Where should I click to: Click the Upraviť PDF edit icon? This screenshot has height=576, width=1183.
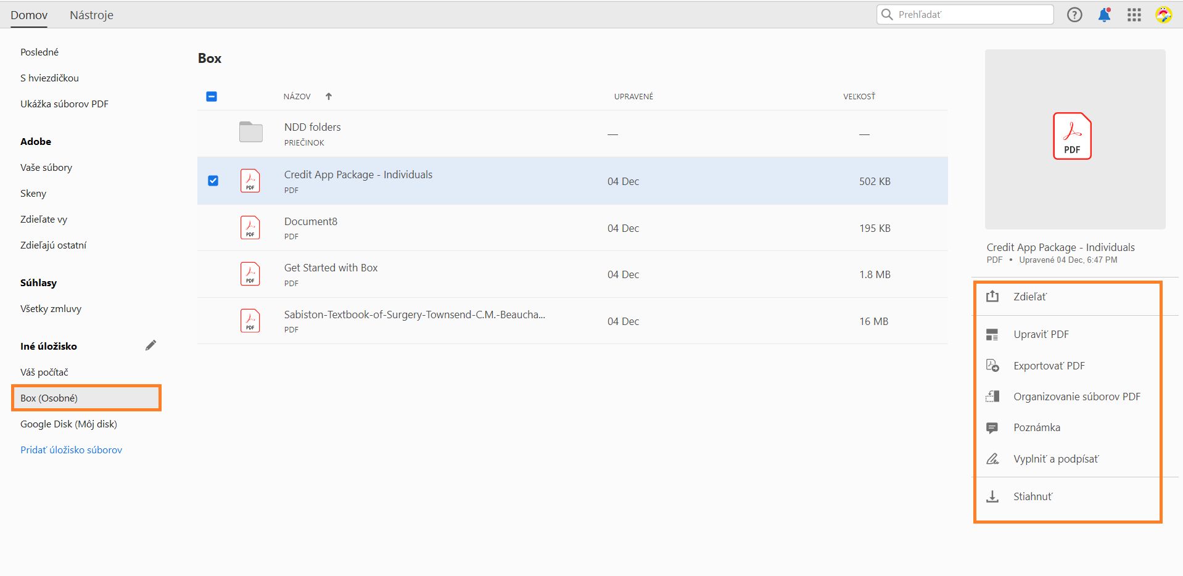(992, 334)
